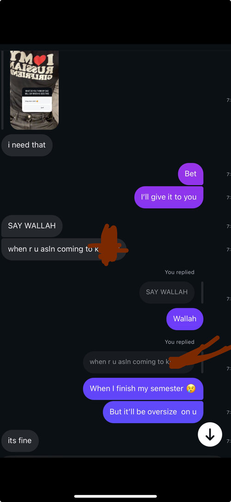Tap the first 'You replied' label
231x502 pixels.
pos(180,272)
